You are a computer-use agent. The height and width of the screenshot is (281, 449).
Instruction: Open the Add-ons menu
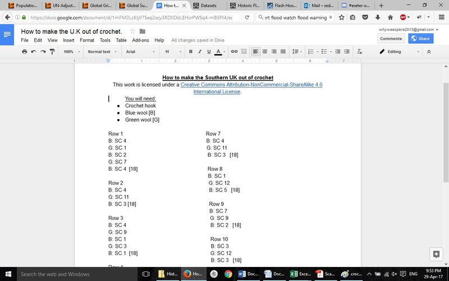[140, 40]
